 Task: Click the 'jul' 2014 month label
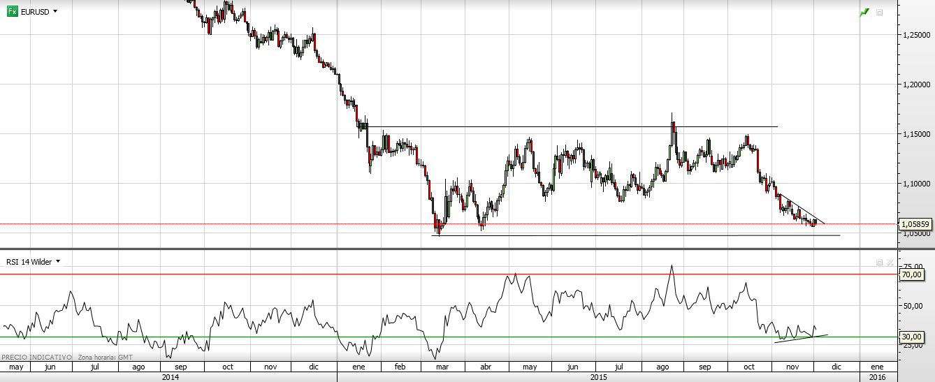click(x=94, y=367)
